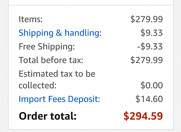
Task: Click the 'Estimated tax to be' text
Action: click(x=57, y=74)
